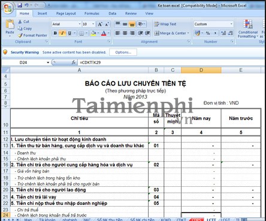Switch to the Insert ribbon tab

click(42, 13)
